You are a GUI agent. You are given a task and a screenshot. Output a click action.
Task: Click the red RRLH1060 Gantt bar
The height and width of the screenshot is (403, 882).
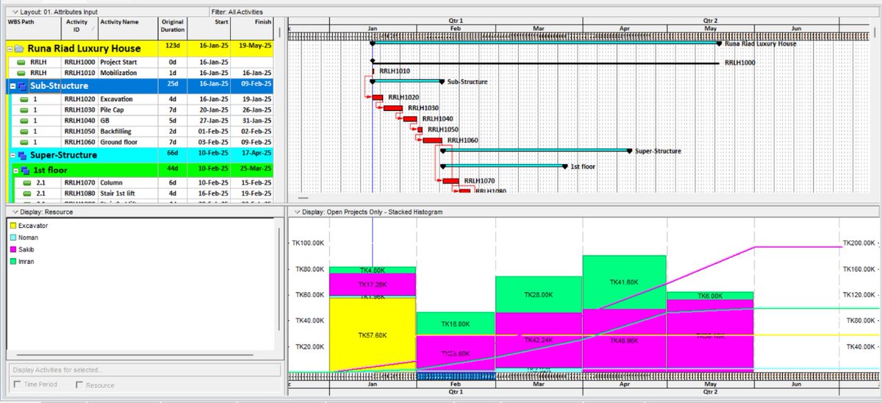click(x=433, y=140)
